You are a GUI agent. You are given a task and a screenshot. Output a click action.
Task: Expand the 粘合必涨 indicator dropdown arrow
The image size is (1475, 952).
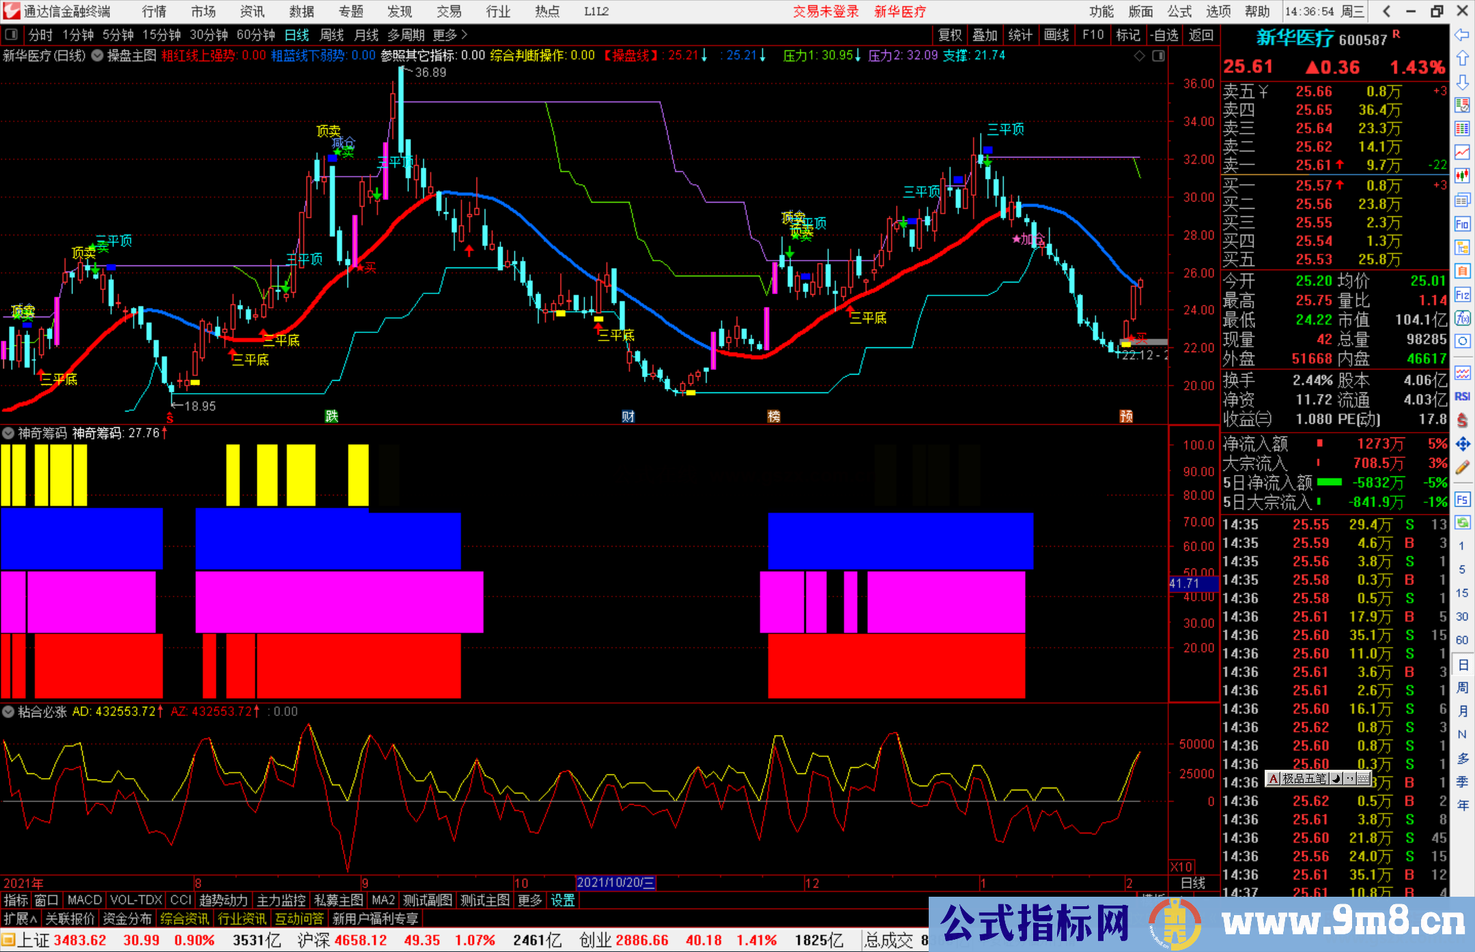click(x=8, y=712)
